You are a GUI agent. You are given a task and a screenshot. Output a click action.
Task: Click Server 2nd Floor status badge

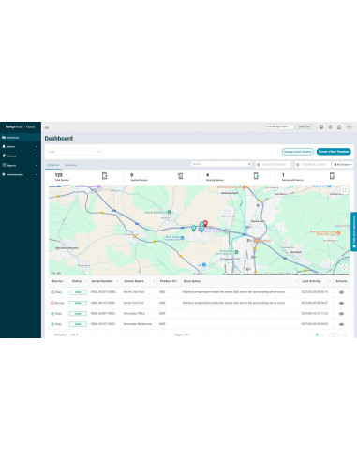coord(78,292)
